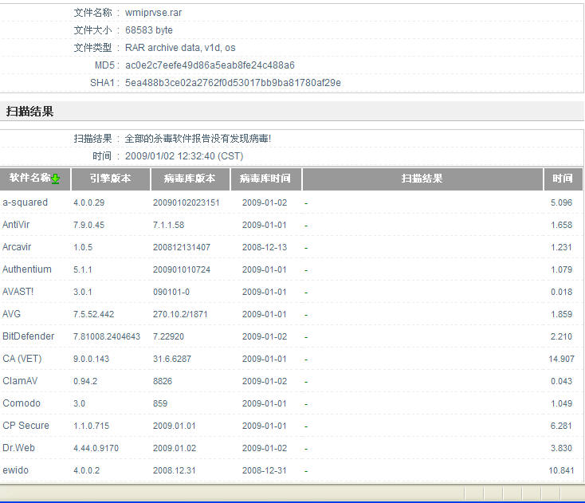Select ClamAV database version 8826
The width and height of the screenshot is (585, 503).
point(163,381)
